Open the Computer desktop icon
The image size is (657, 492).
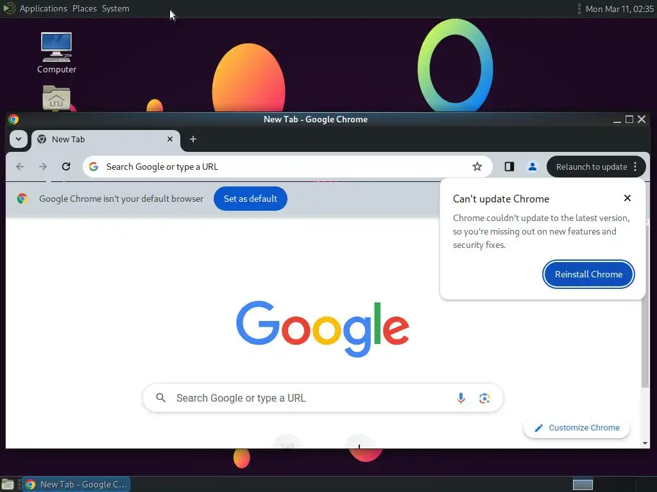click(x=56, y=53)
